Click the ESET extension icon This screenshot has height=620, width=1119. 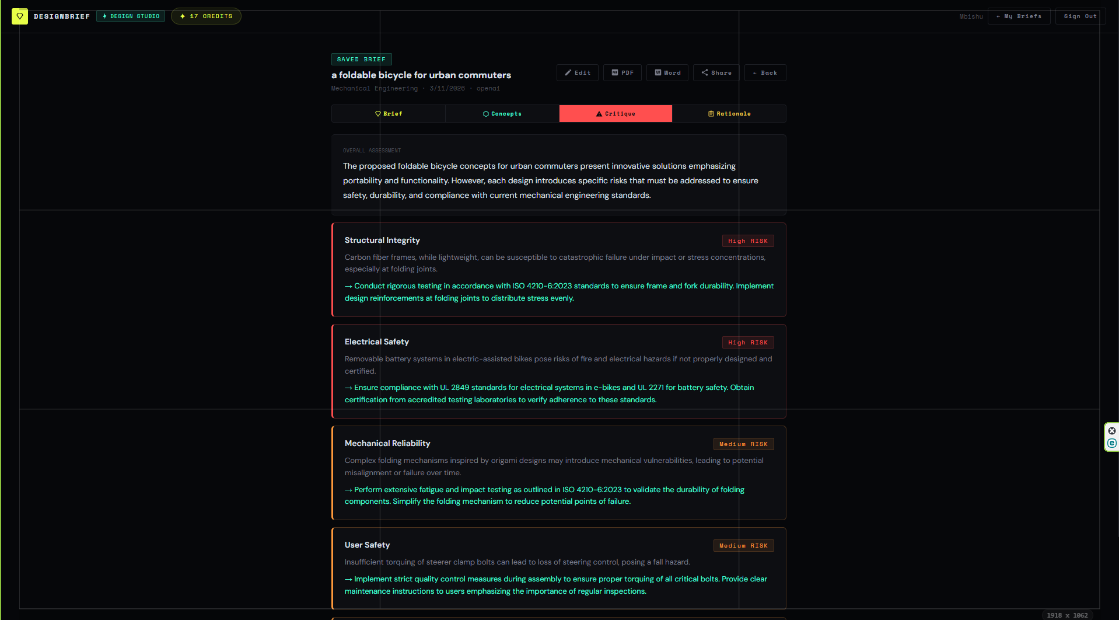[x=1112, y=443]
